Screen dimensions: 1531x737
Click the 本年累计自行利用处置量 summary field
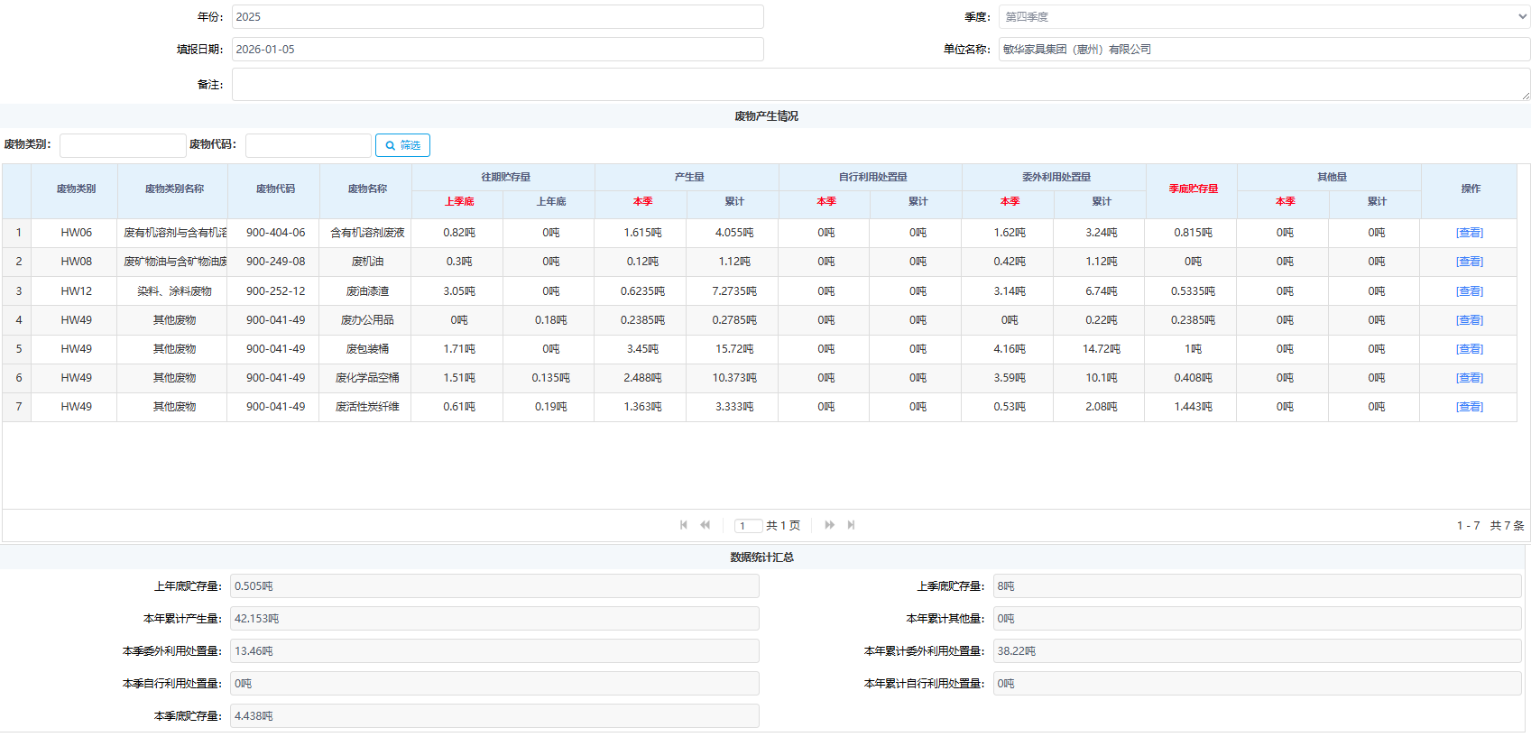tap(1258, 684)
